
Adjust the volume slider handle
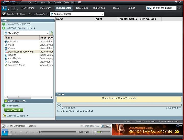pos(101,132)
